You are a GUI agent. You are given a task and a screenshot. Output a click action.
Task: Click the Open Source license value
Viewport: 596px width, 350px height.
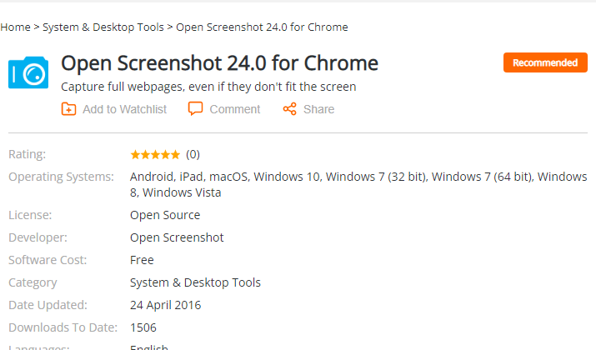[x=165, y=215]
